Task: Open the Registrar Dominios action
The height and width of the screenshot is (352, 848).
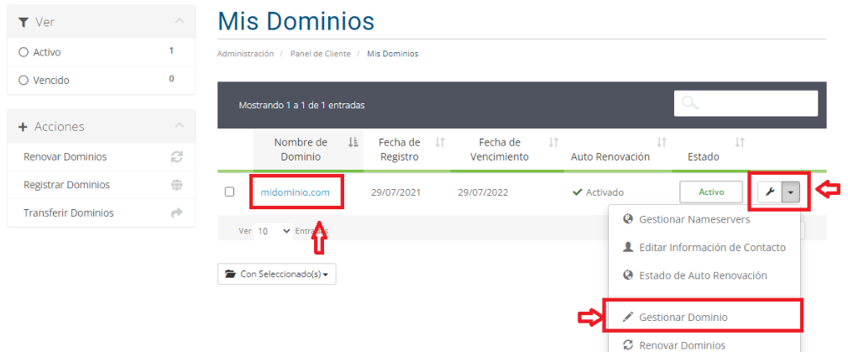Action: (66, 185)
